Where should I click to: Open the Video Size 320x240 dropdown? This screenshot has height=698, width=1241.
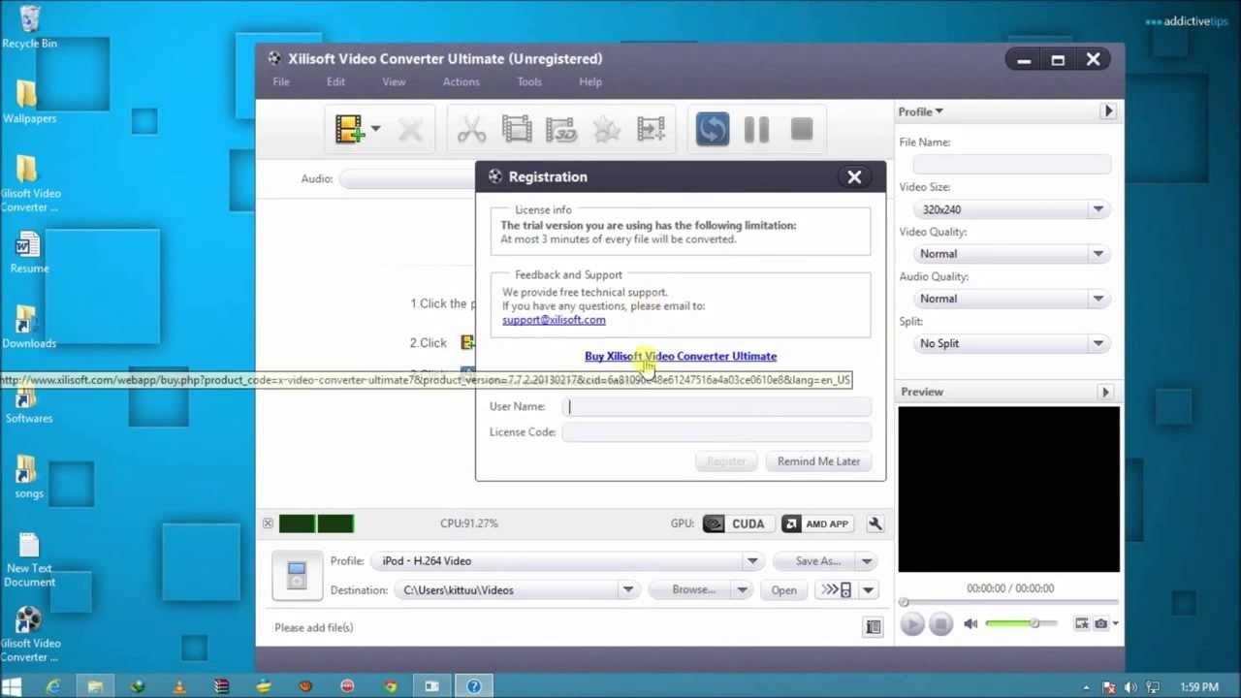pos(1012,209)
